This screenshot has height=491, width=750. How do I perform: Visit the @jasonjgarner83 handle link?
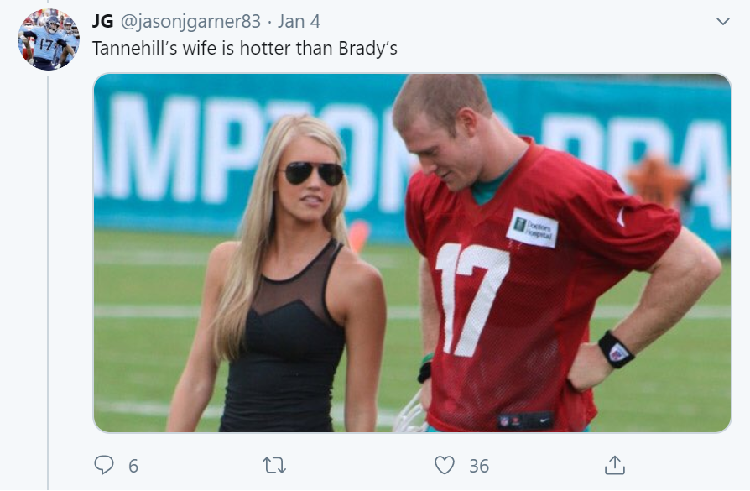click(190, 22)
